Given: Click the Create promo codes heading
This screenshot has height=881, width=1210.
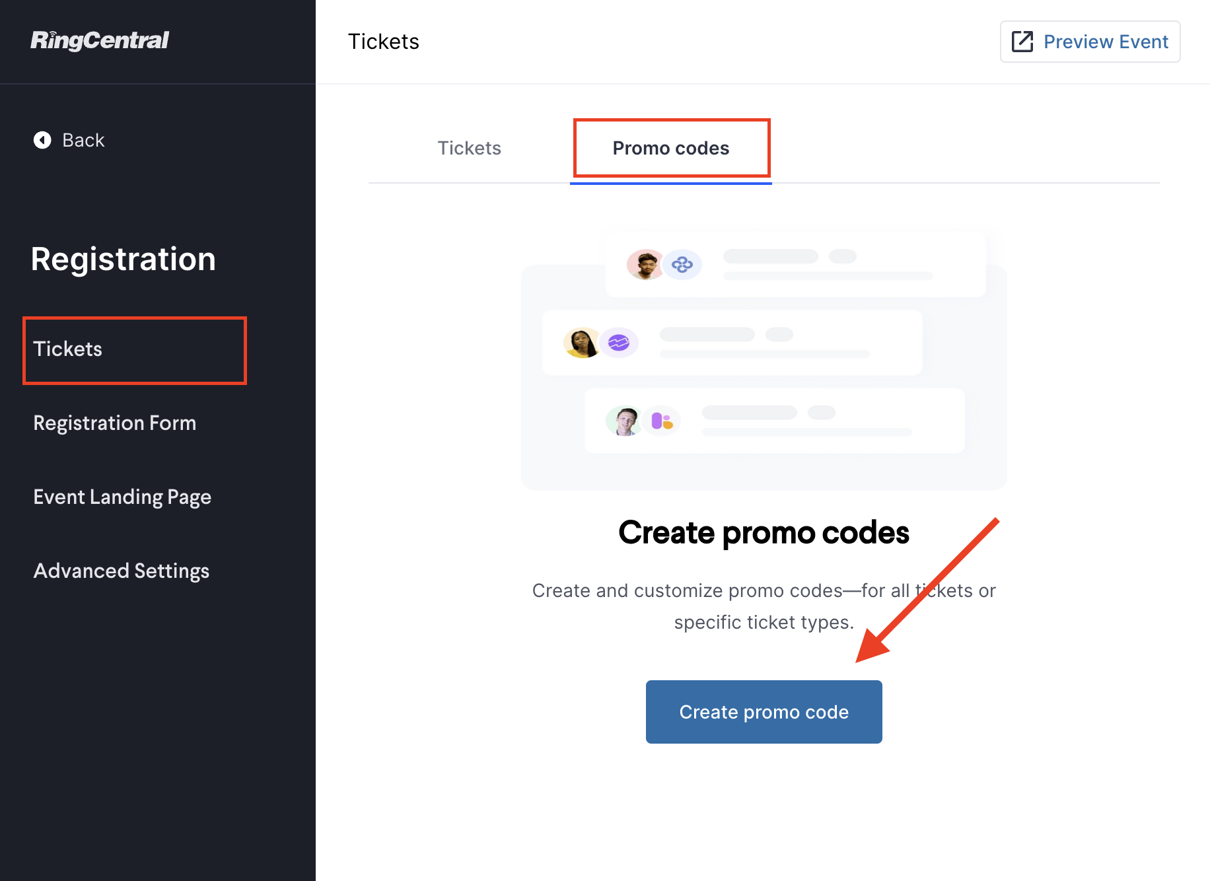Looking at the screenshot, I should click(764, 532).
